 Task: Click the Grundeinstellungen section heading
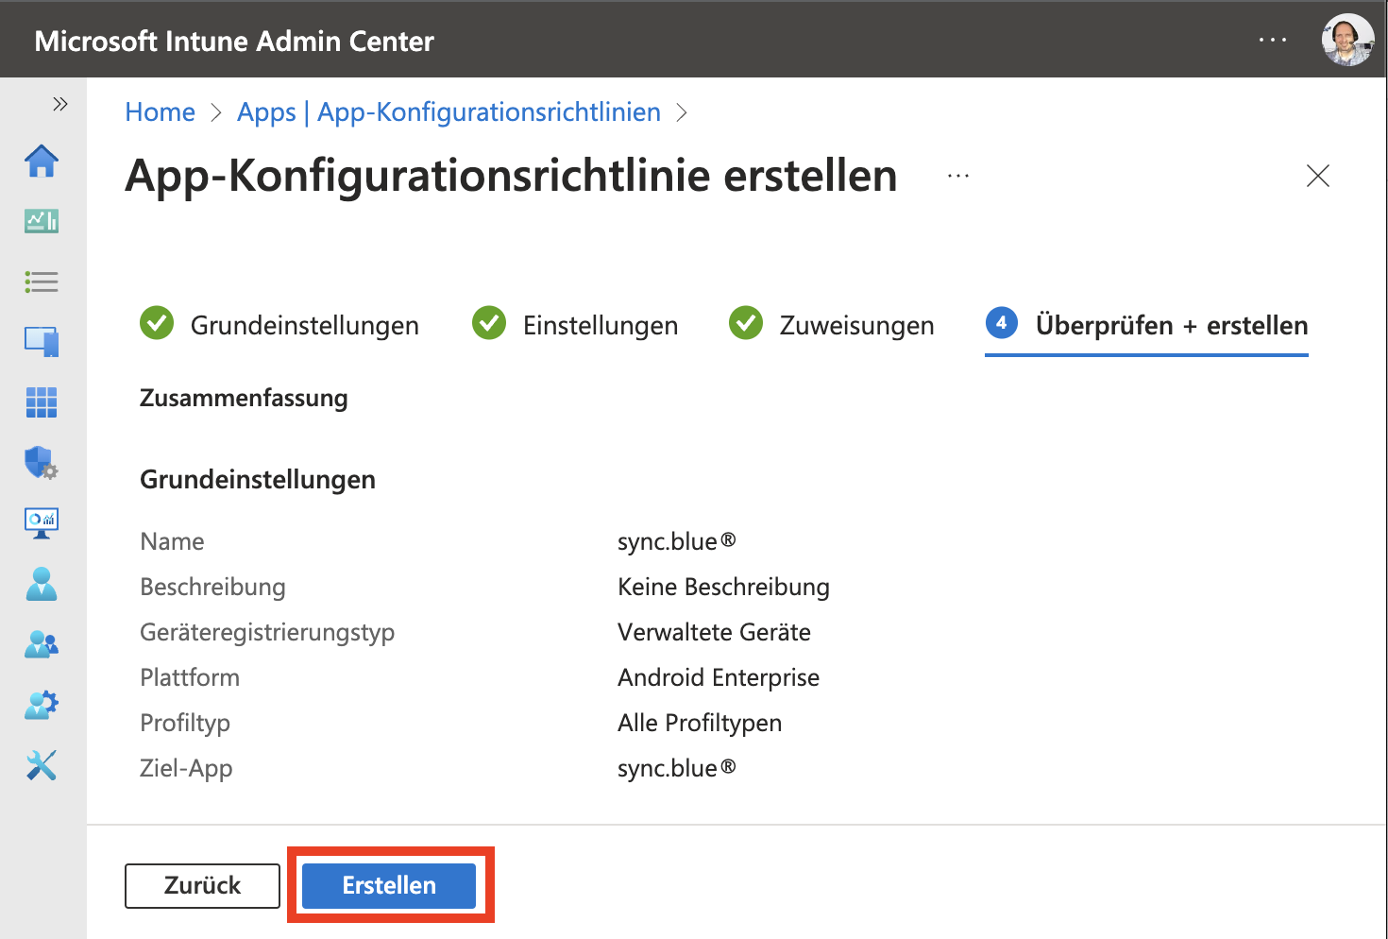coord(258,479)
